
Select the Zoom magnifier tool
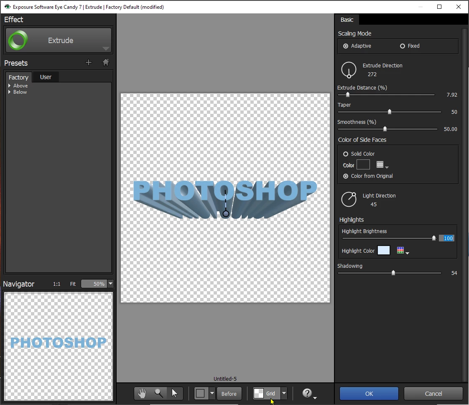[x=158, y=393]
